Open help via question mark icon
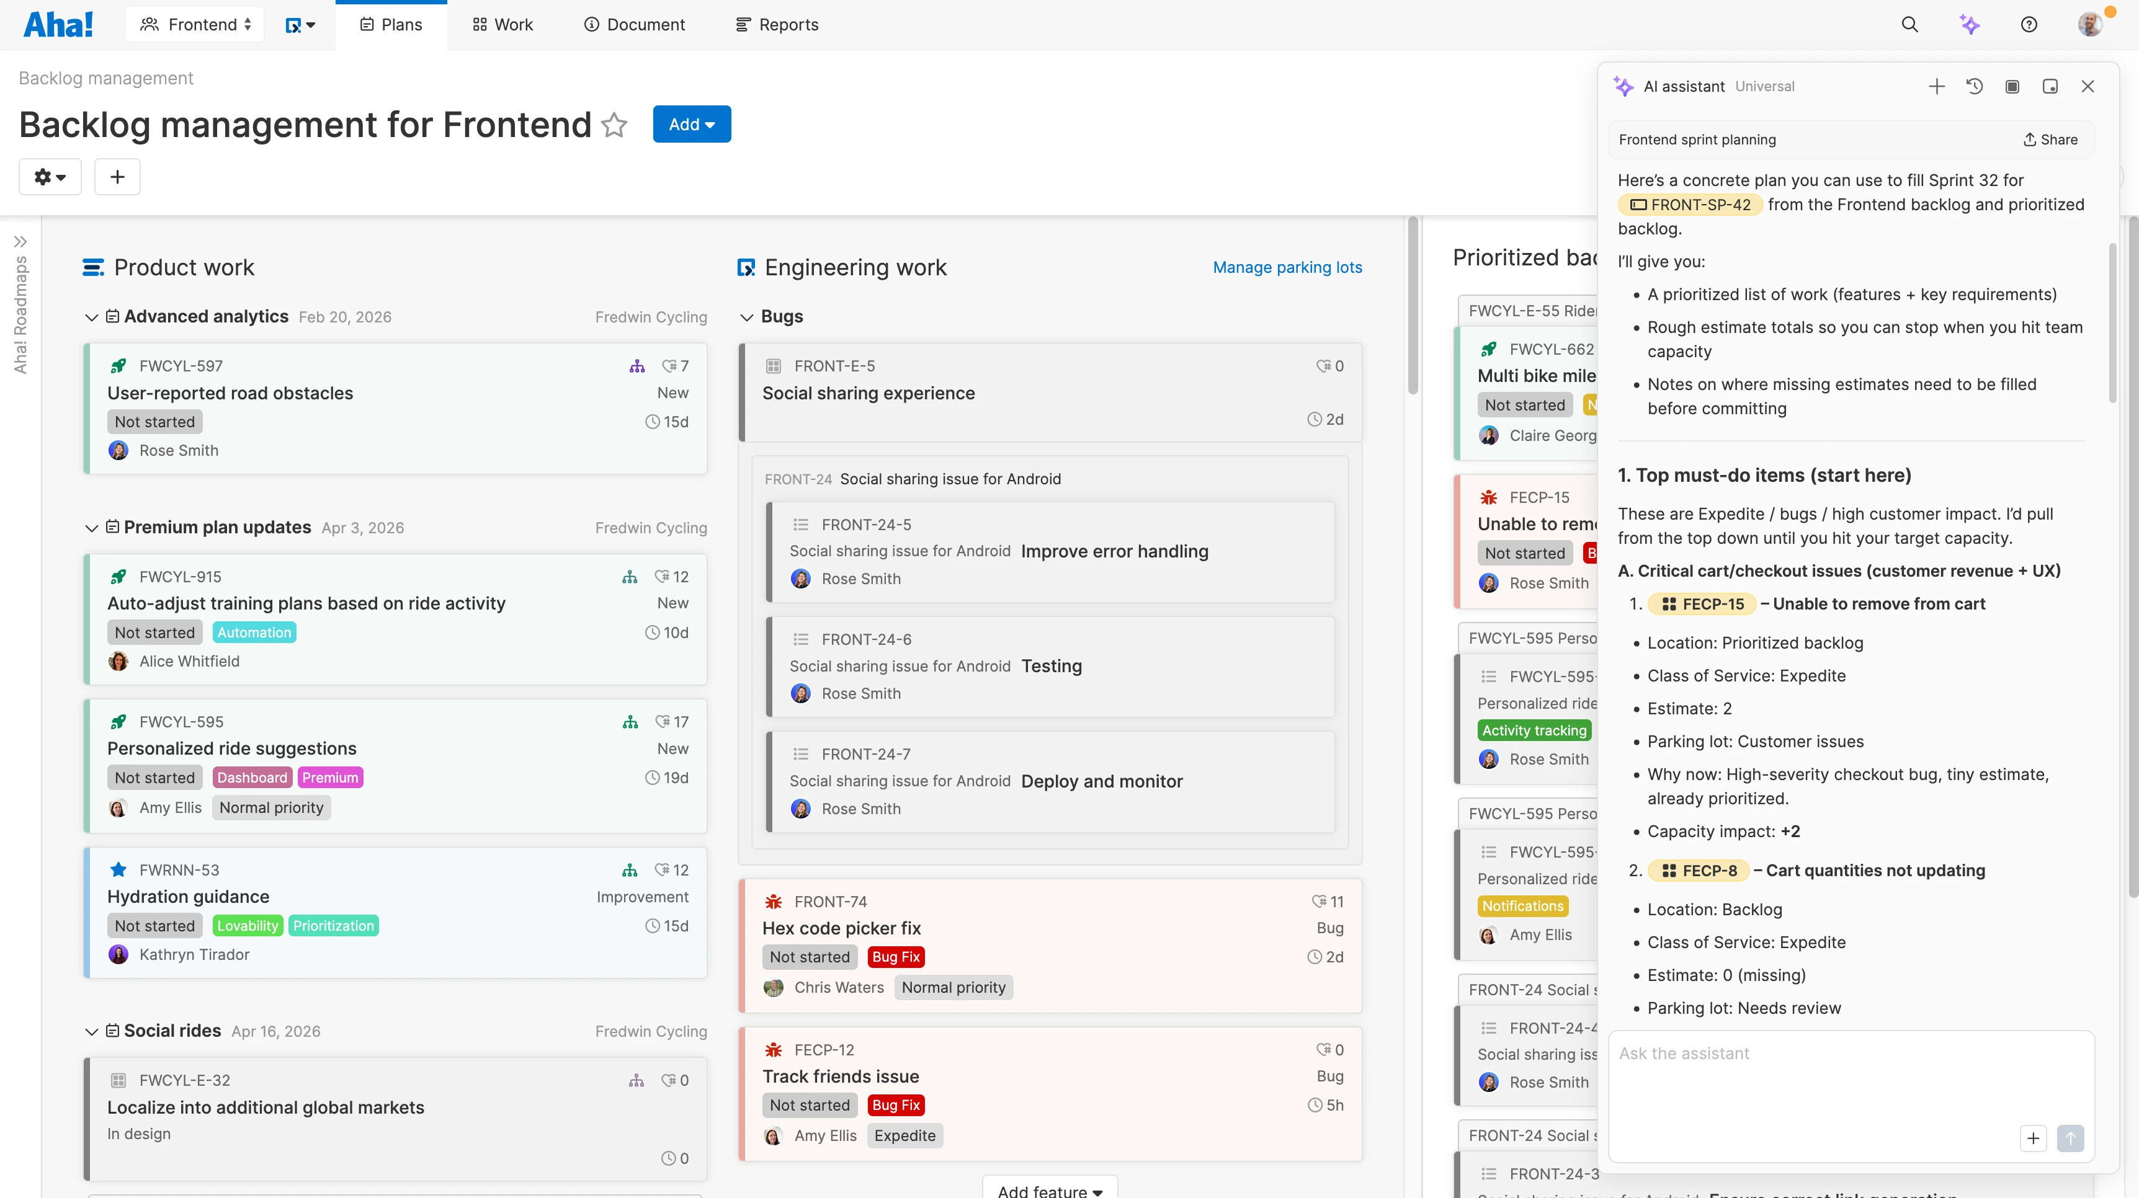 tap(2029, 24)
